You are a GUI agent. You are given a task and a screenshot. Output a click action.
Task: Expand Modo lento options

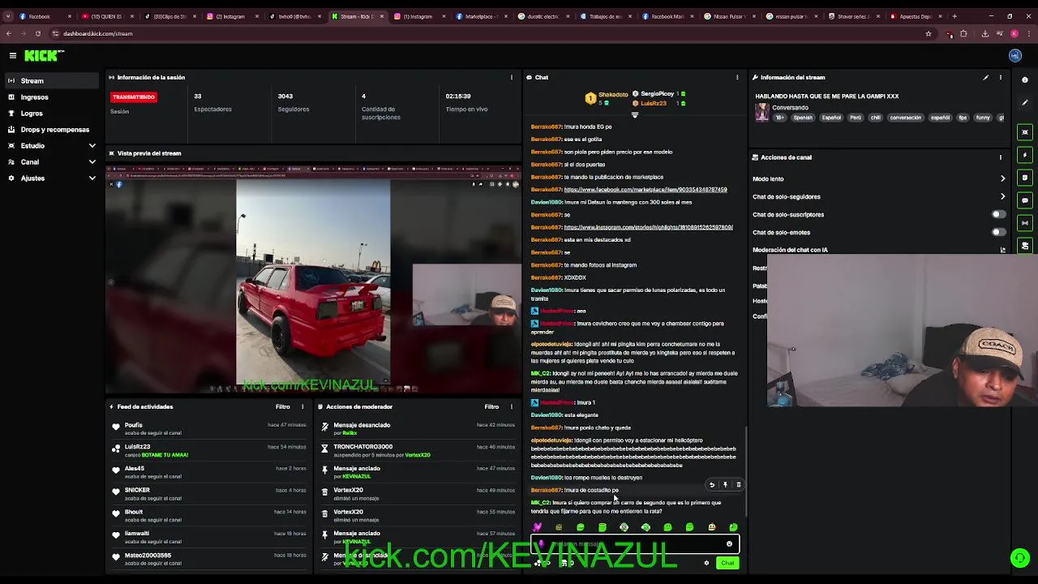click(x=1003, y=178)
